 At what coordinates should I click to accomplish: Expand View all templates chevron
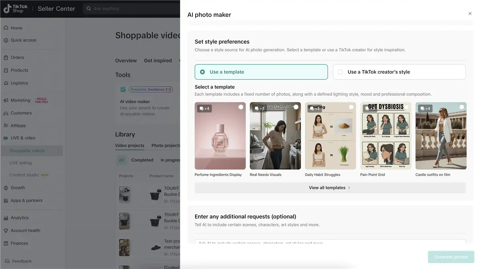pyautogui.click(x=349, y=188)
